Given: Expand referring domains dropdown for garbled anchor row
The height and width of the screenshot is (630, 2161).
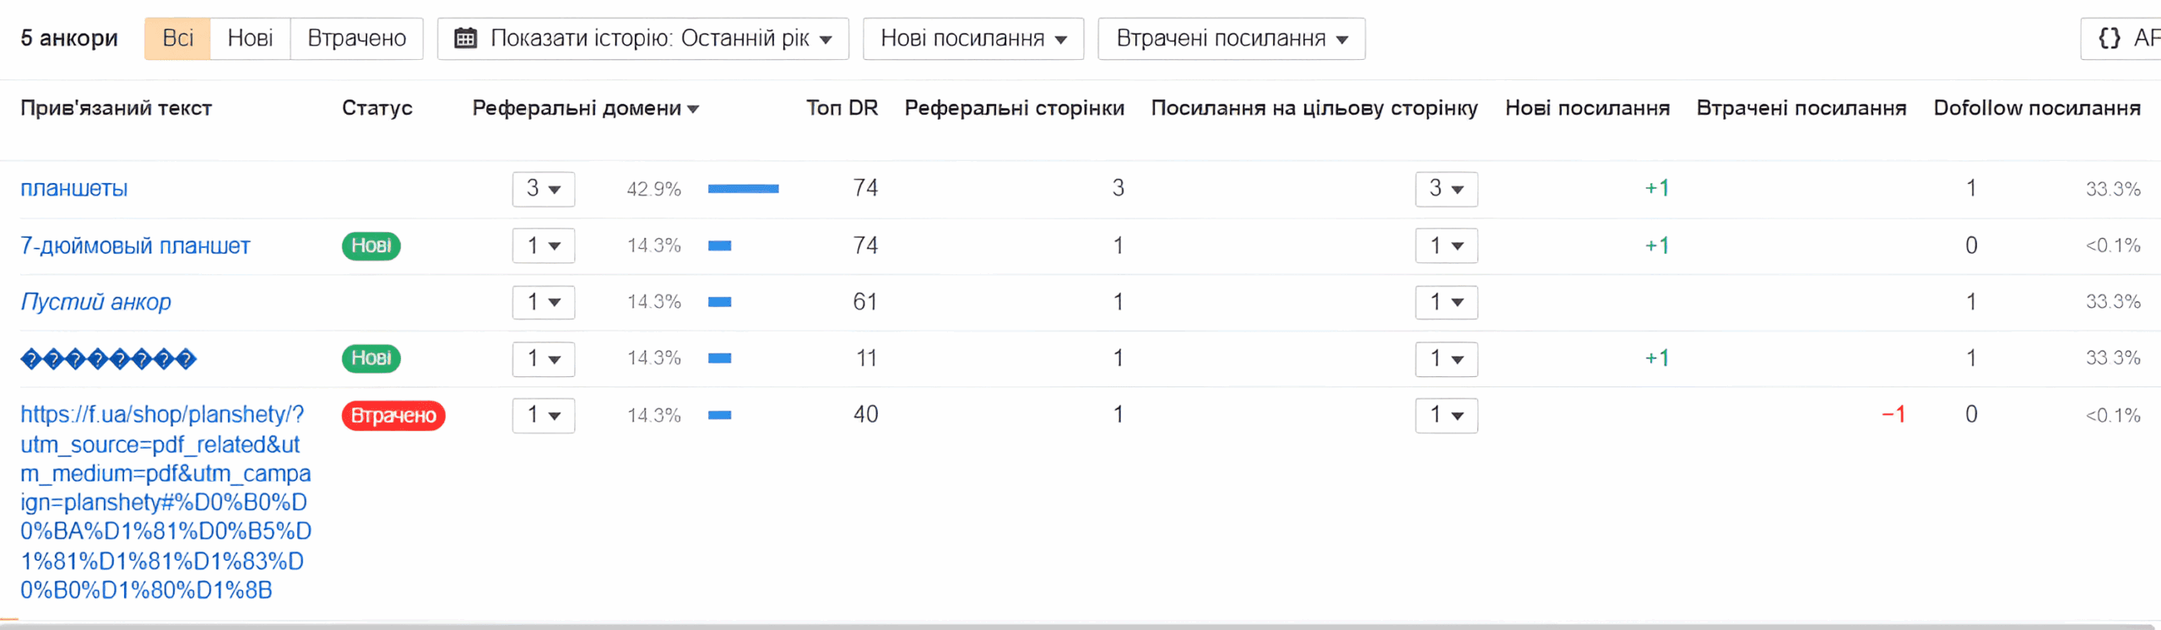Looking at the screenshot, I should pos(544,359).
